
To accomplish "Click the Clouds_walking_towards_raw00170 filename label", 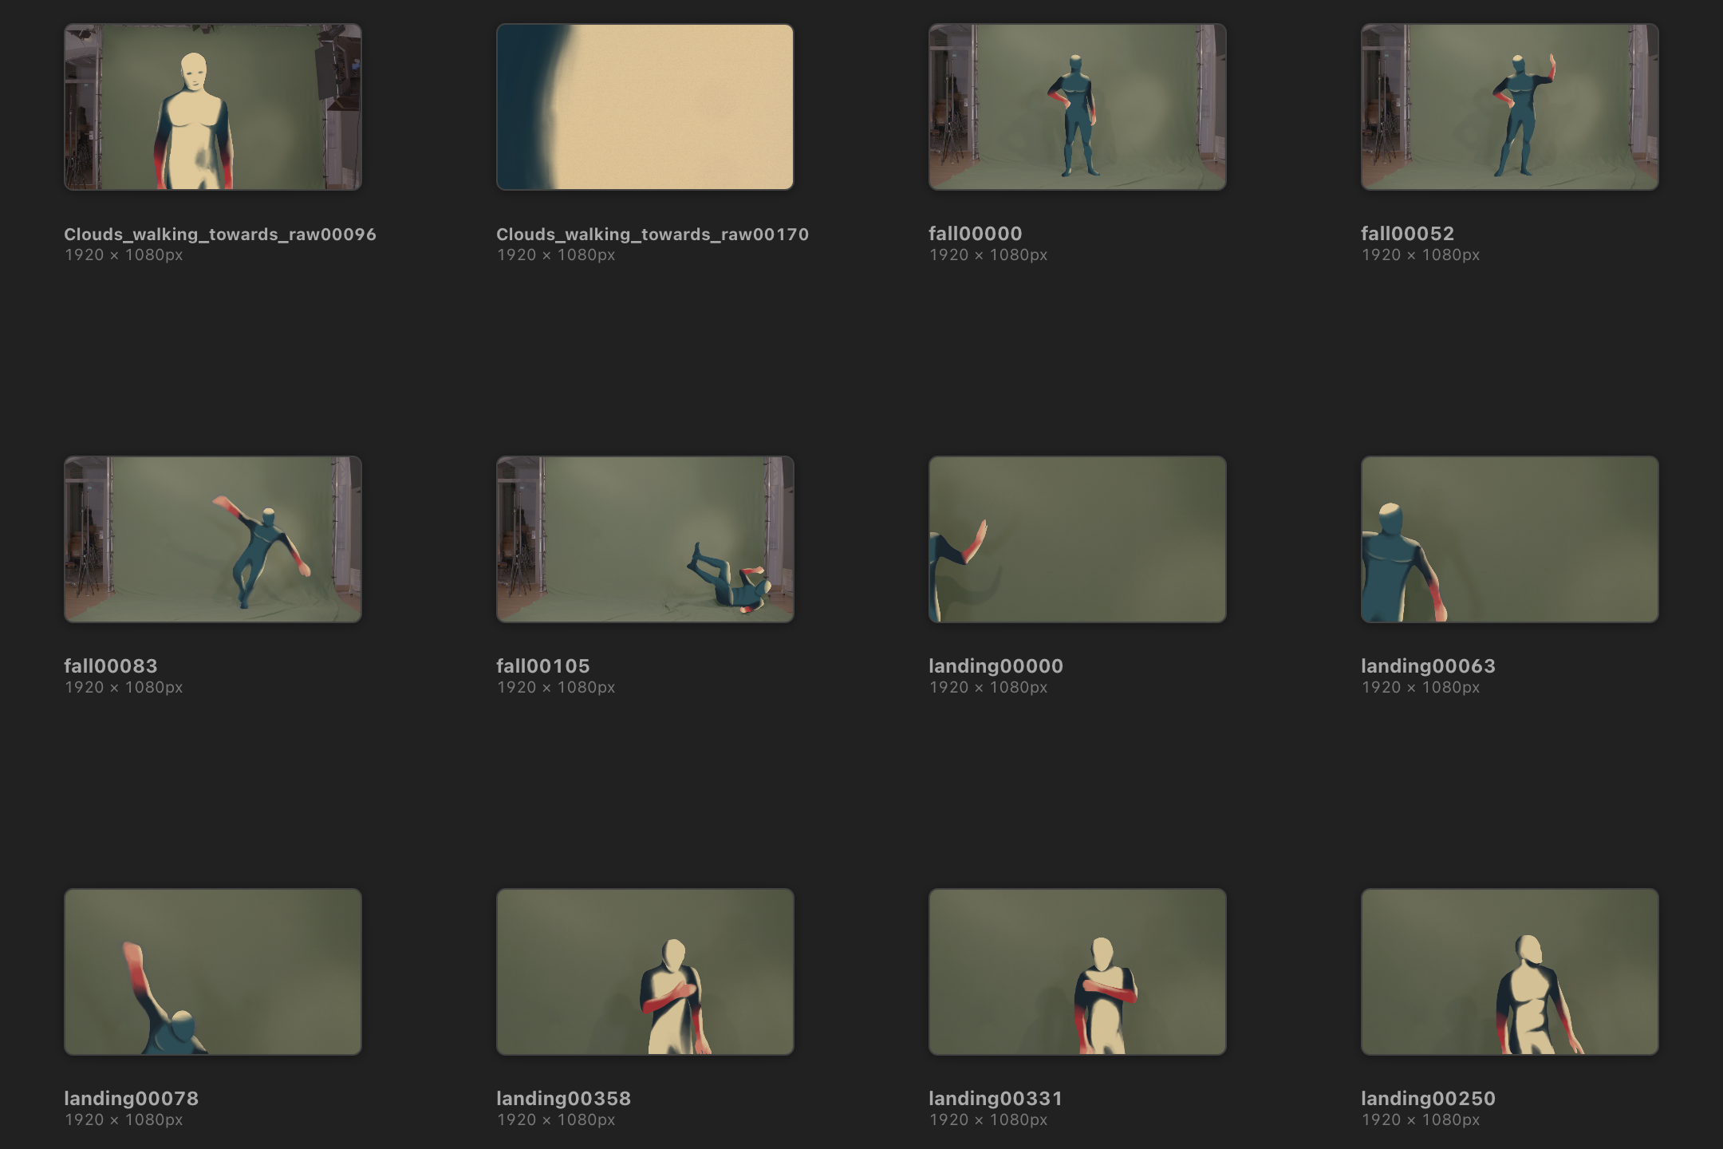I will point(653,235).
